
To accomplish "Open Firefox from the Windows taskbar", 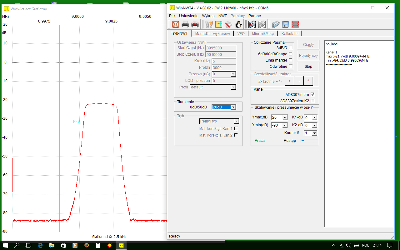I will click(87, 245).
